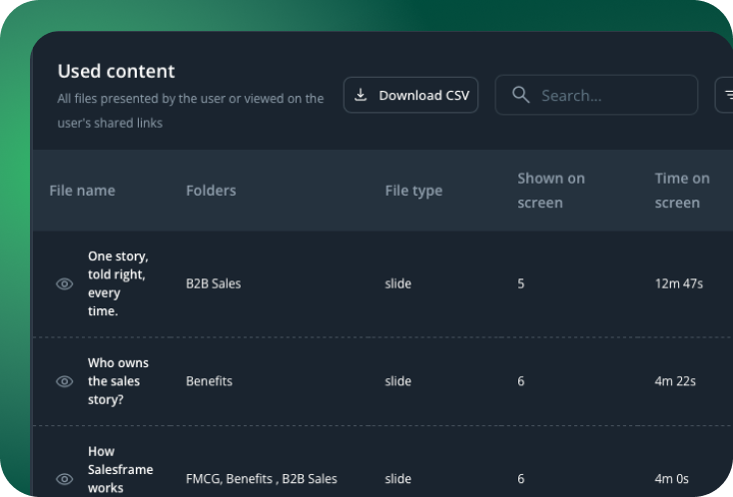Click the 'All files presented by the user' description

click(191, 111)
